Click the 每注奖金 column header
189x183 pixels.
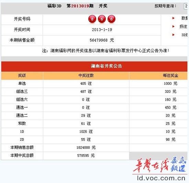170,76
